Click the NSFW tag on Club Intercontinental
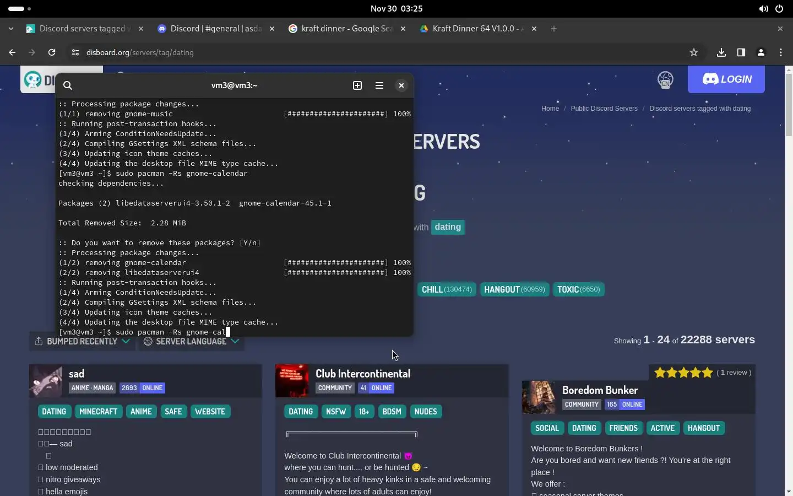The height and width of the screenshot is (496, 793). click(336, 412)
